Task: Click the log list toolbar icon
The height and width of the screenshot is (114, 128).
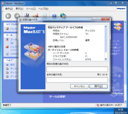Action: tap(45, 15)
